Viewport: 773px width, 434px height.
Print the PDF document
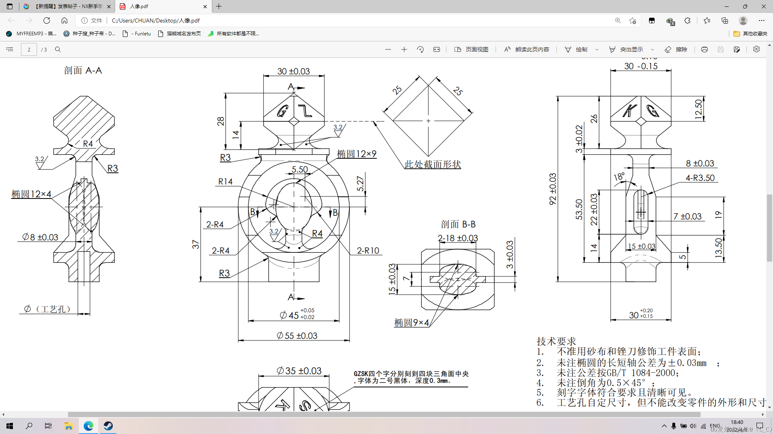click(x=705, y=49)
